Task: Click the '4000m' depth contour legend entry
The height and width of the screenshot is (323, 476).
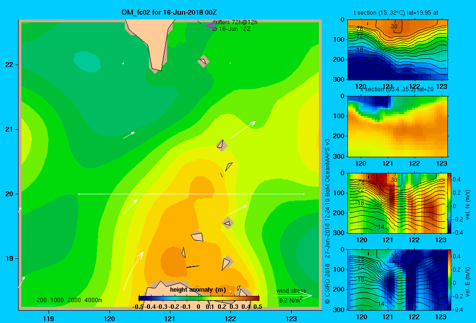Action: 93,300
